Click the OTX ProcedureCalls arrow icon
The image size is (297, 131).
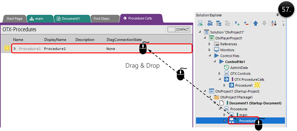point(227,80)
